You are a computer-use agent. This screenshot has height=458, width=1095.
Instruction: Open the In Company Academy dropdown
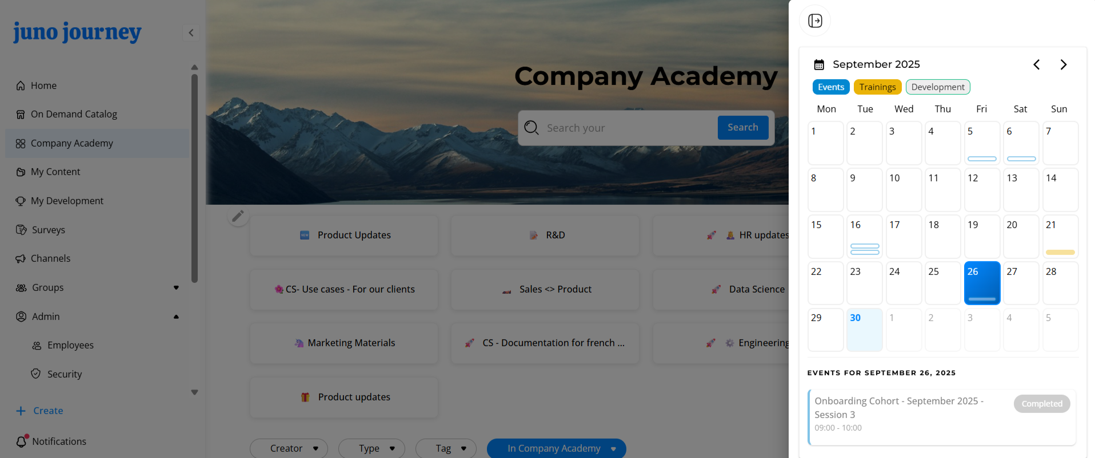[x=556, y=448]
